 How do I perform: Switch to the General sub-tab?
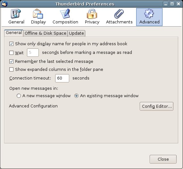[14, 33]
